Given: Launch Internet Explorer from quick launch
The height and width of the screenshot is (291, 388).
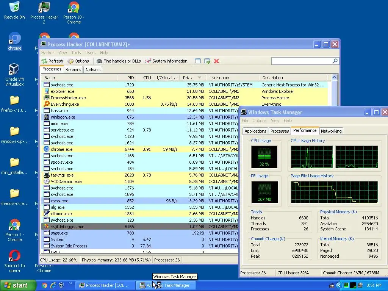Looking at the screenshot, I should [53, 285].
